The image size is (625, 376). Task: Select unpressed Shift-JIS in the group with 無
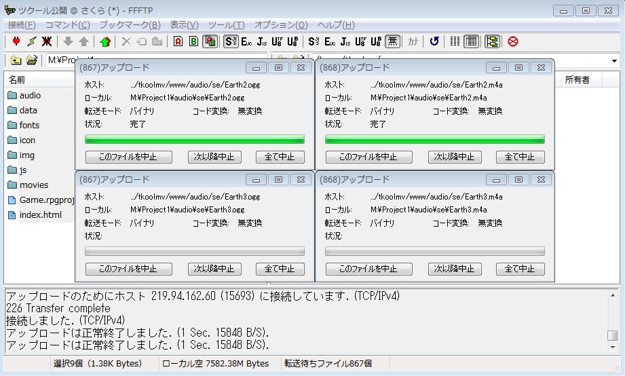coord(314,41)
